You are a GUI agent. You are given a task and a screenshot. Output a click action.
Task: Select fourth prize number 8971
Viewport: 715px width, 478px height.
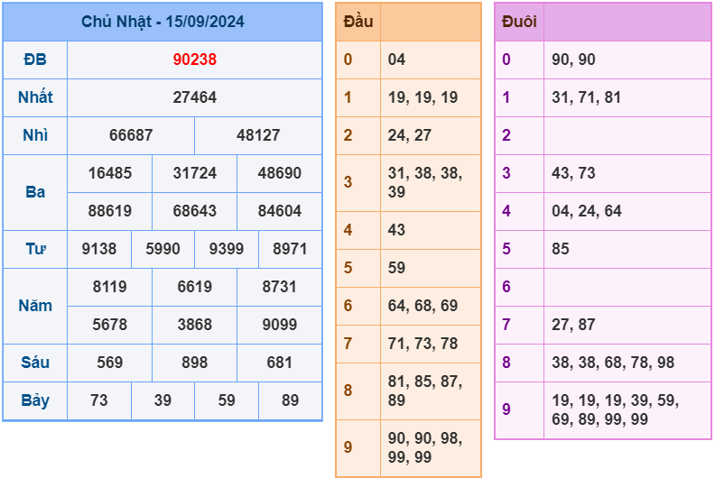(x=290, y=249)
